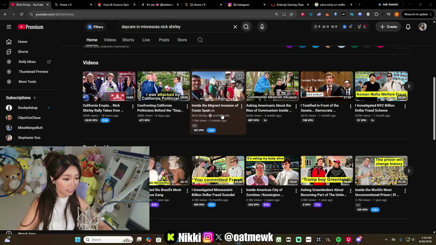The image size is (436, 245).
Task: Open the Create menu button
Action: (389, 27)
